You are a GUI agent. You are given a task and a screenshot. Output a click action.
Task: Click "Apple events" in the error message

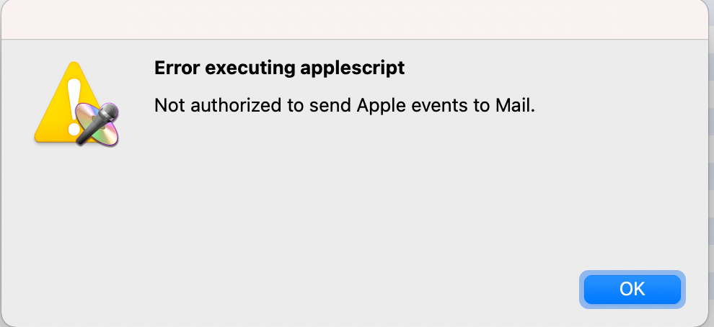pyautogui.click(x=429, y=106)
